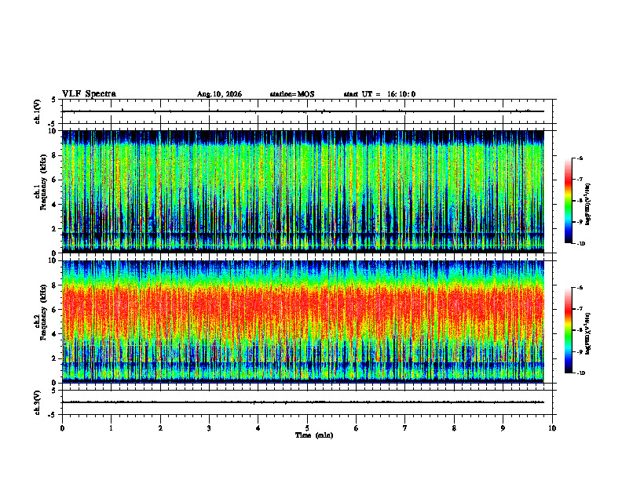This screenshot has height=480, width=622.
Task: Click the ch.1 color scale label "-6"
Action: [580, 158]
